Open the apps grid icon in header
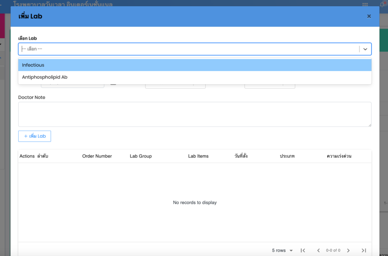The width and height of the screenshot is (388, 256). [x=365, y=5]
